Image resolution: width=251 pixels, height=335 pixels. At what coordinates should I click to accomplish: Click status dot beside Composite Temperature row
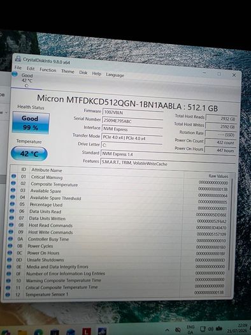coord(13,183)
